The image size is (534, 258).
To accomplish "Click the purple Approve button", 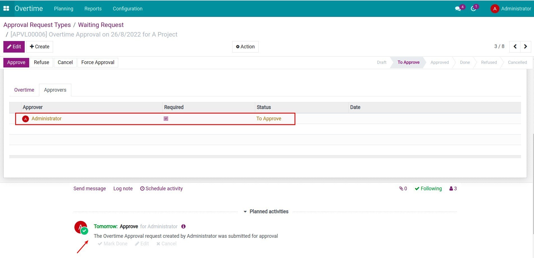I will coord(16,62).
